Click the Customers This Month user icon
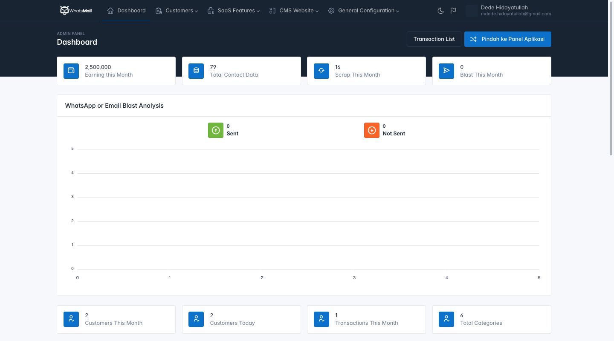The height and width of the screenshot is (341, 614). [71, 319]
